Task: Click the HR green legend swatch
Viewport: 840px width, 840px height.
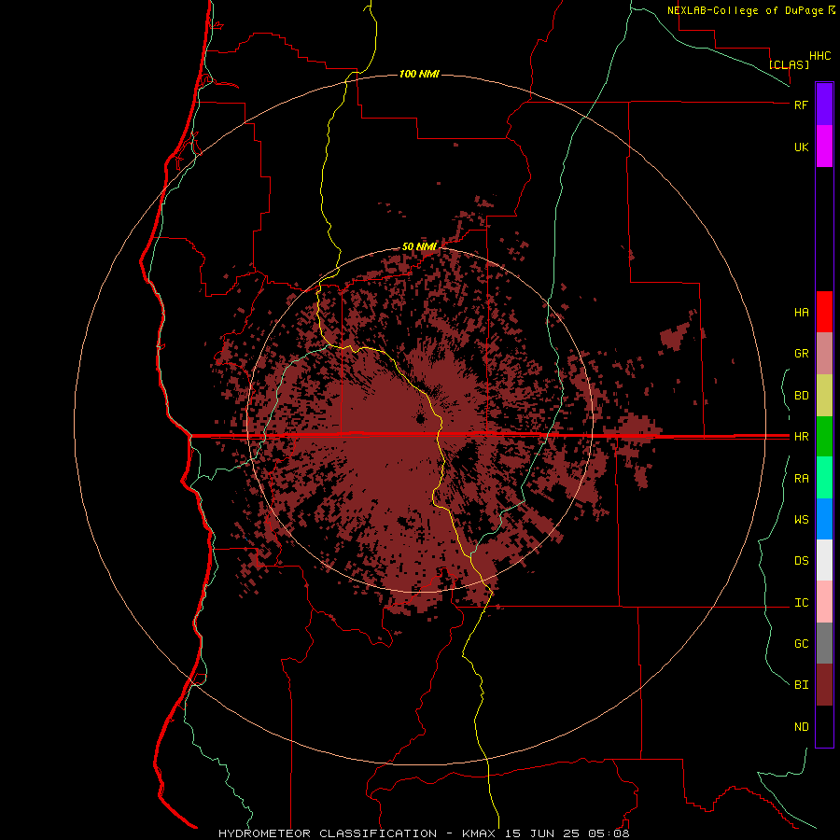Action: [824, 437]
